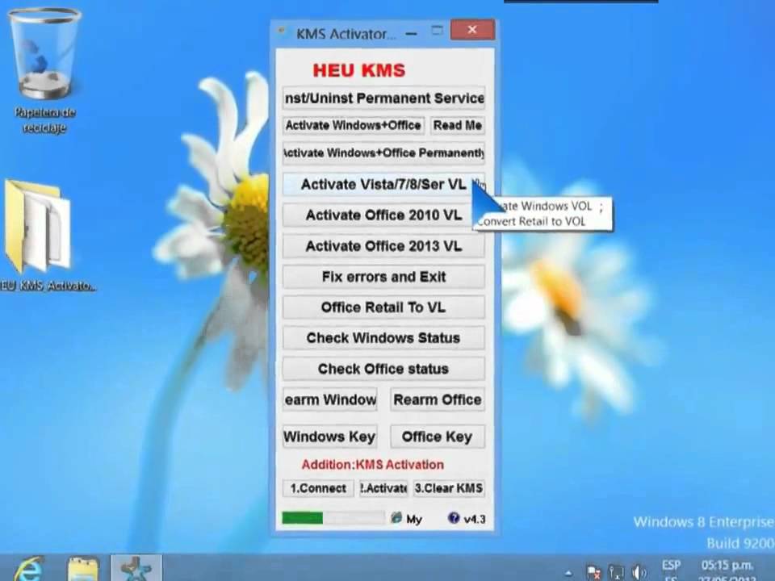Show hidden tray icons arrow
The height and width of the screenshot is (581, 775).
click(x=569, y=574)
